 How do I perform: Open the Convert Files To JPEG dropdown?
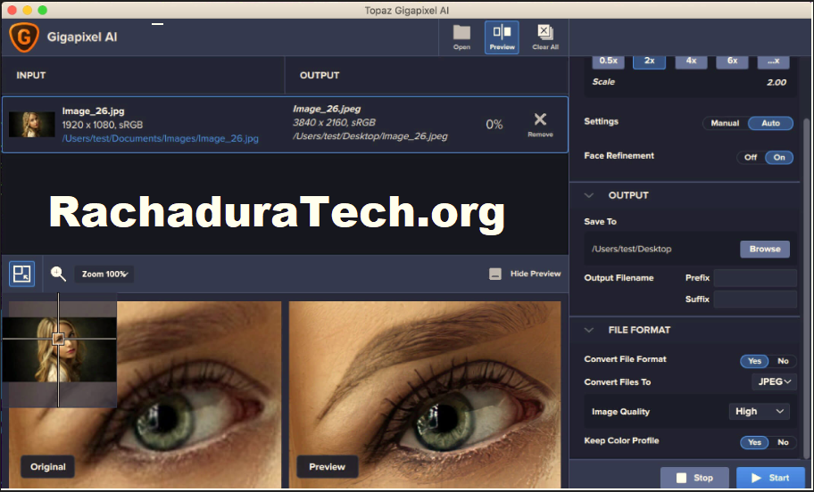774,382
